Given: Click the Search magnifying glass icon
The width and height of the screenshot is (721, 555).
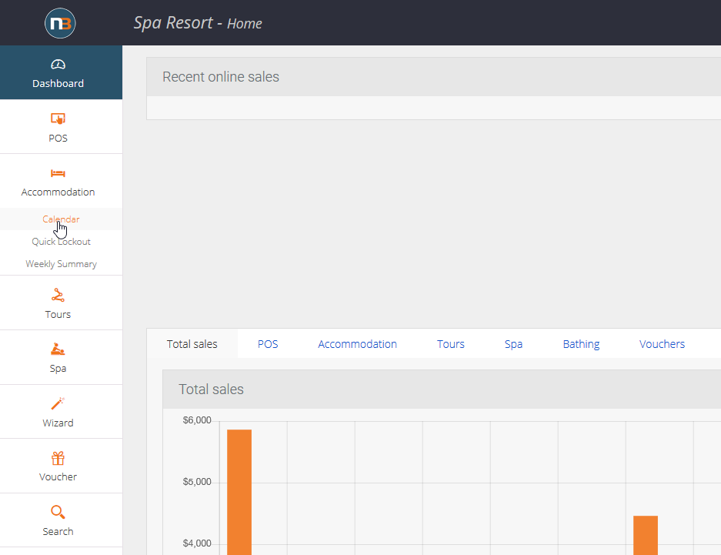Looking at the screenshot, I should 58,512.
